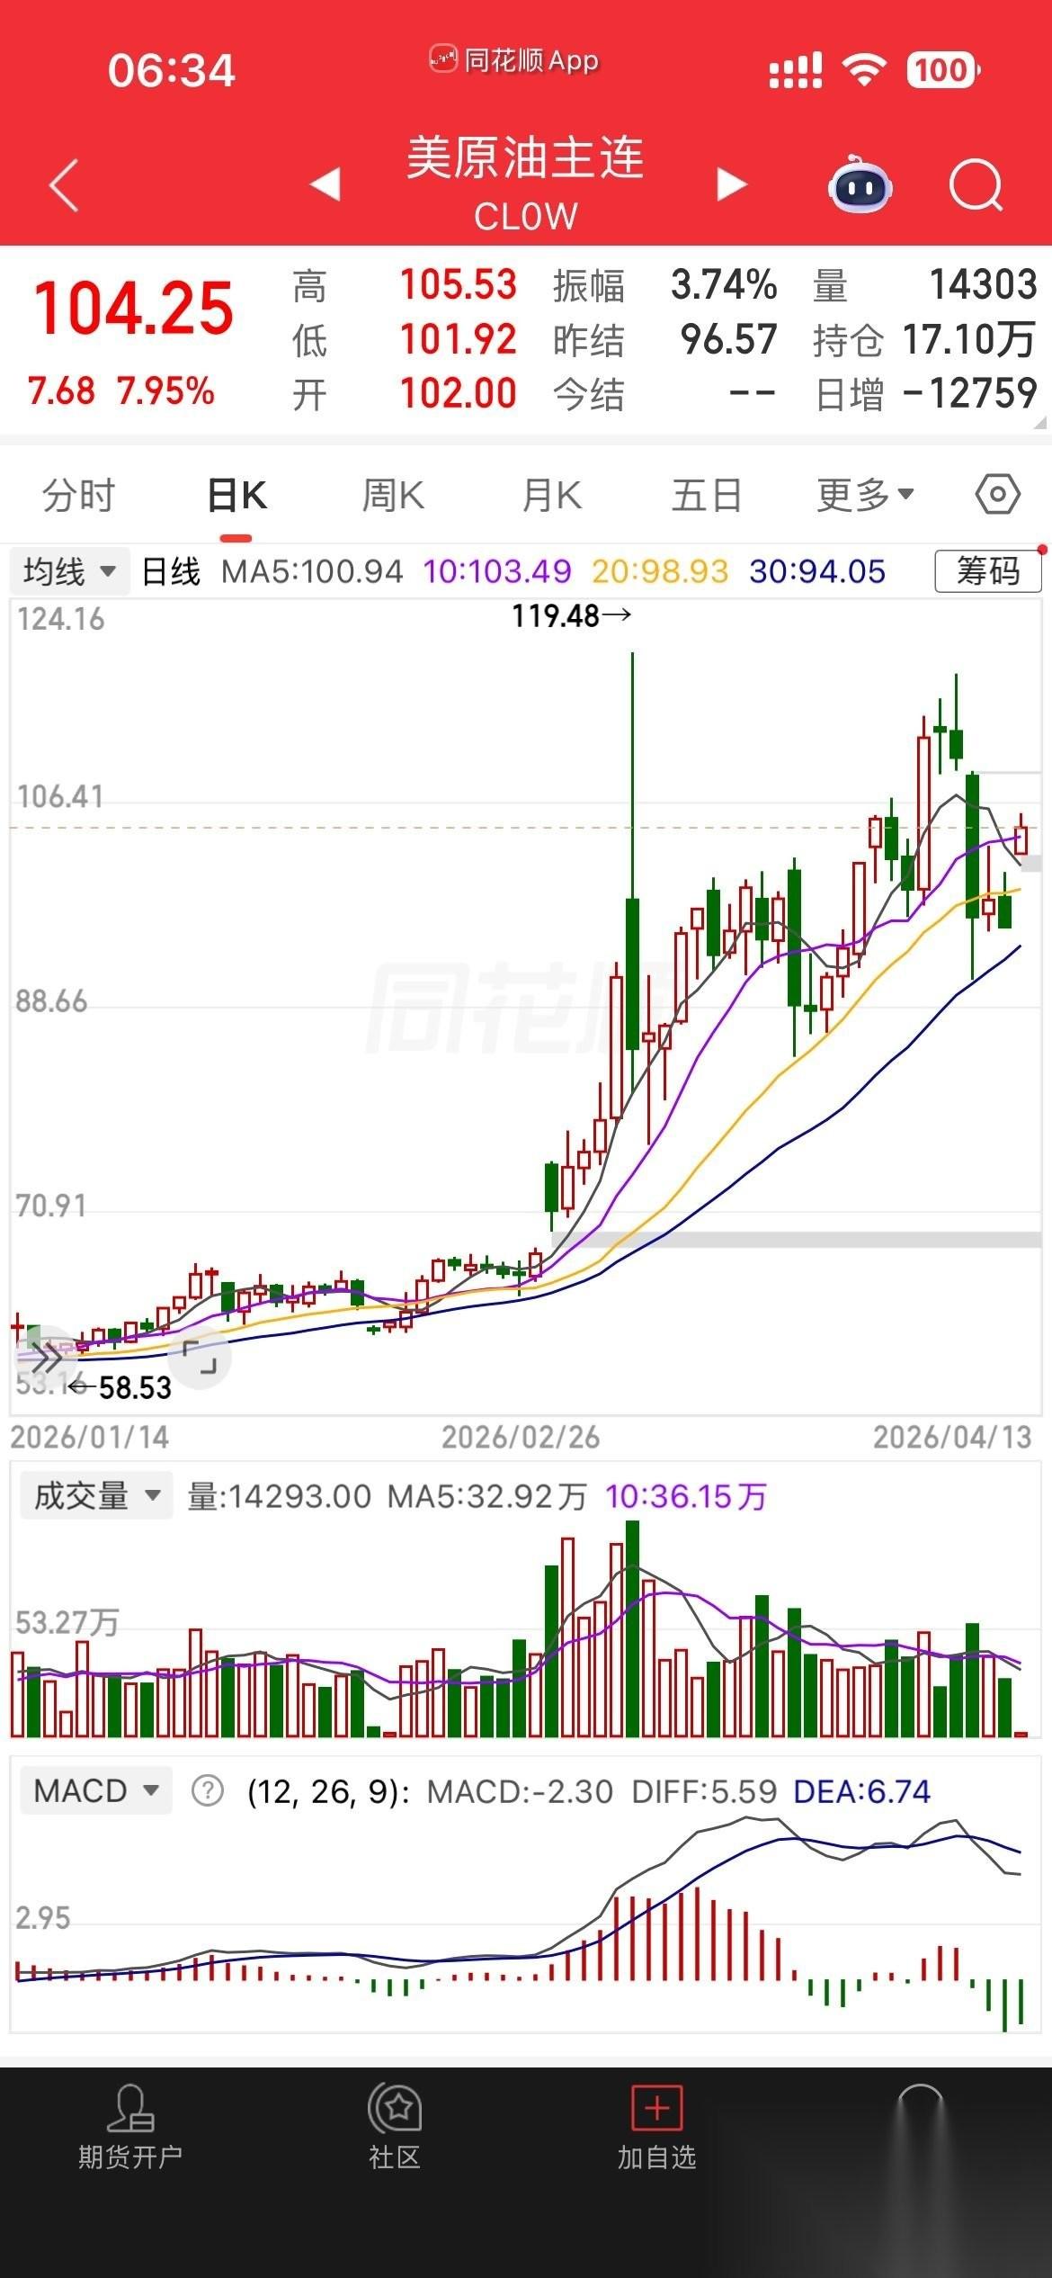Tap the Wi-Fi status icon
The width and height of the screenshot is (1052, 2278).
coord(864,69)
